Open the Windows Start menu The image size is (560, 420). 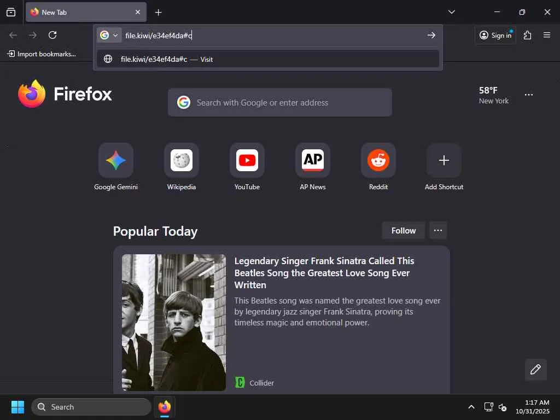tap(17, 407)
